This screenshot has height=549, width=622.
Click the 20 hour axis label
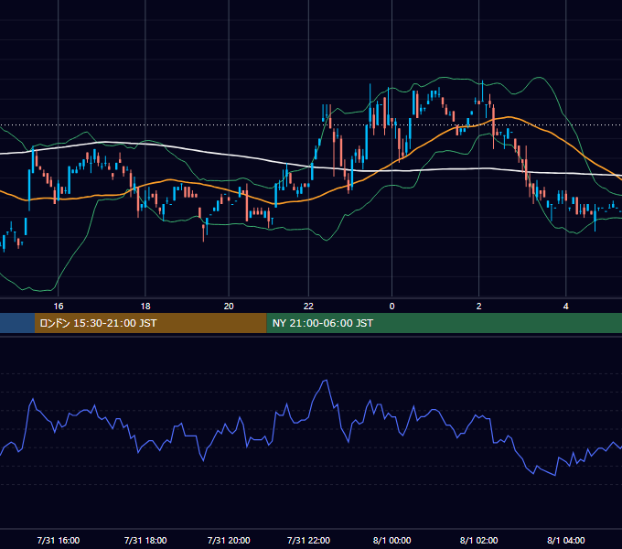[x=229, y=307]
